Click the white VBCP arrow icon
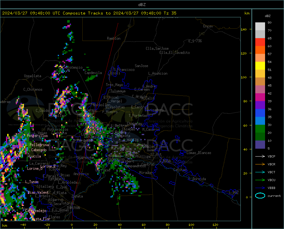 point(260,156)
